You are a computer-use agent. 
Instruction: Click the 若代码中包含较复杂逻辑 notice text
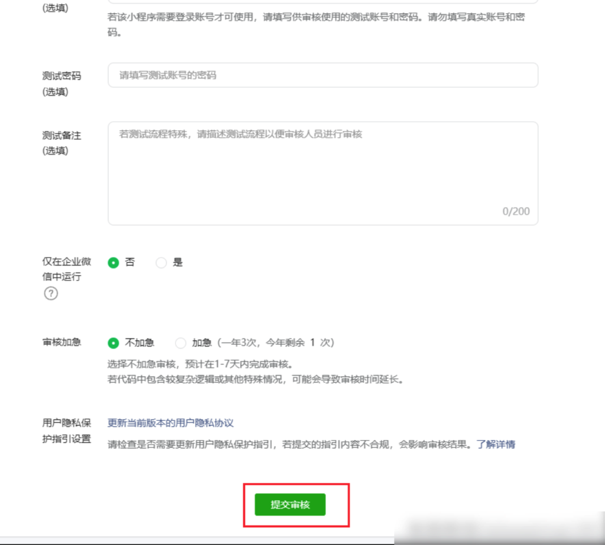pos(255,379)
